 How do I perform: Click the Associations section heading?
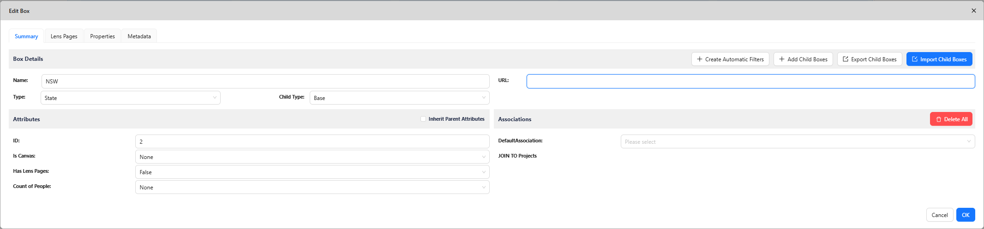(x=515, y=119)
